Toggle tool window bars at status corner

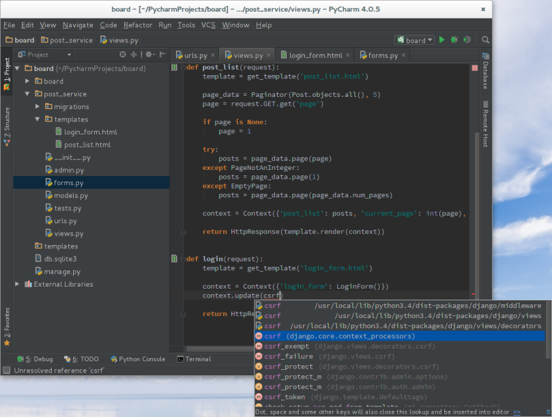coord(6,370)
